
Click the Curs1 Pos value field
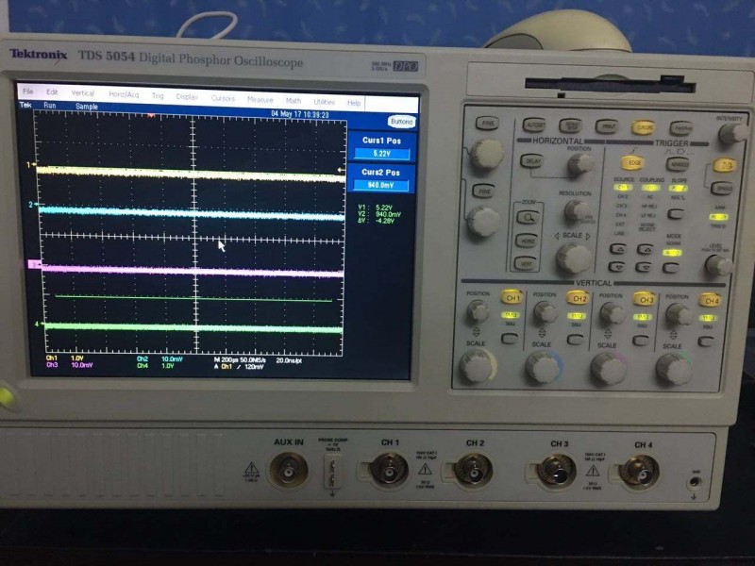click(x=381, y=154)
